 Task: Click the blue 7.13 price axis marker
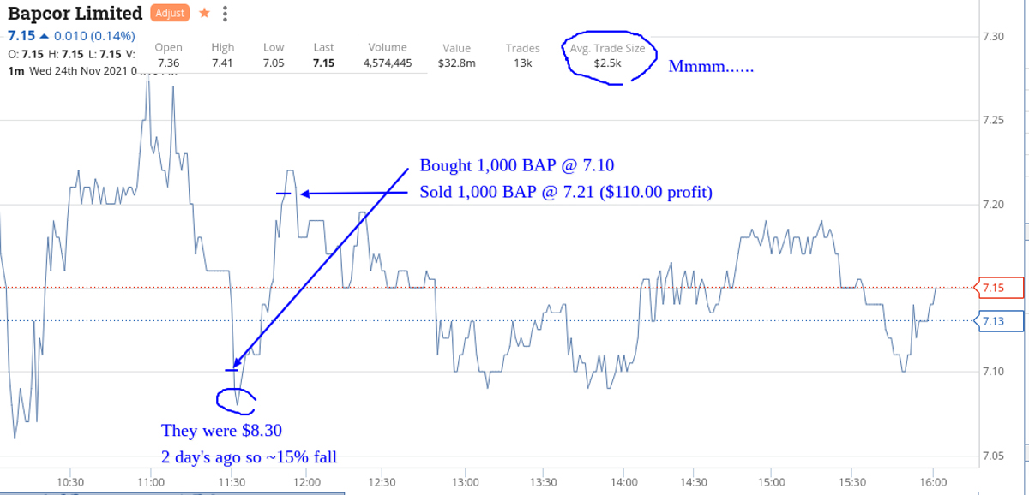pos(1002,321)
